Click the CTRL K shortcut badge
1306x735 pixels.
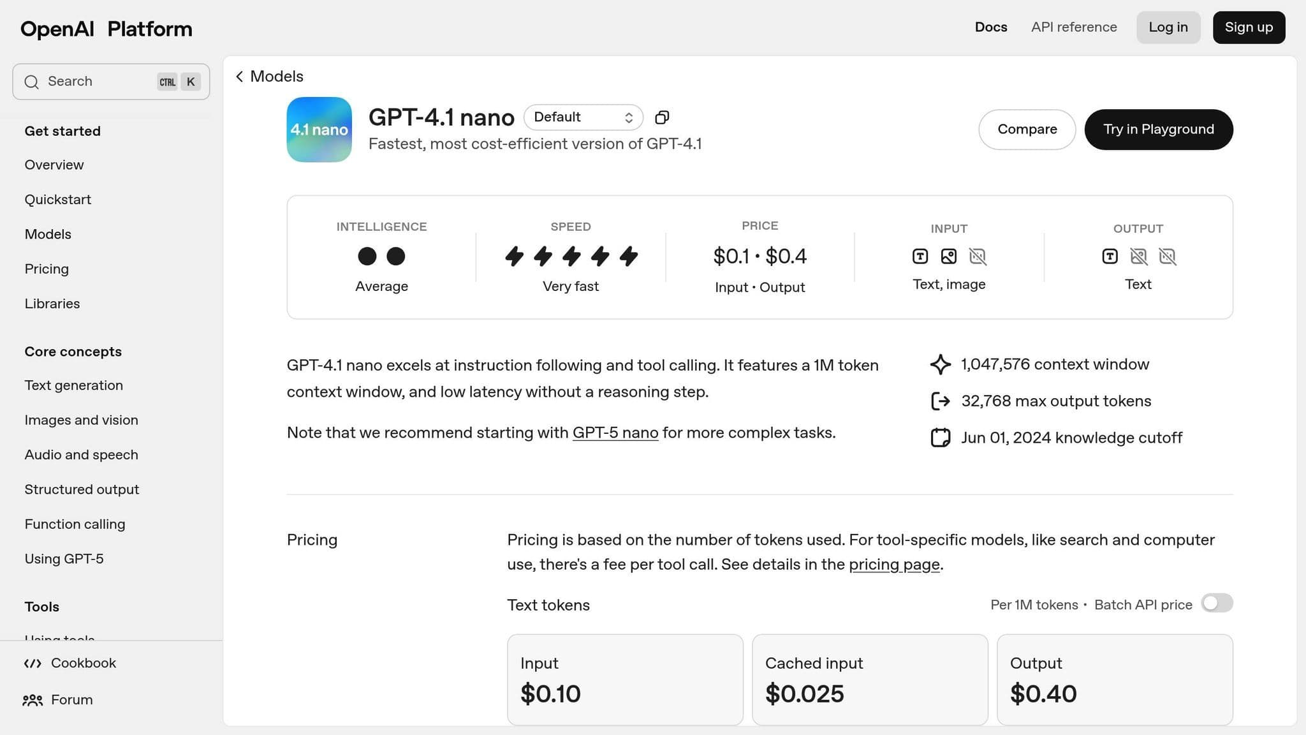point(179,82)
